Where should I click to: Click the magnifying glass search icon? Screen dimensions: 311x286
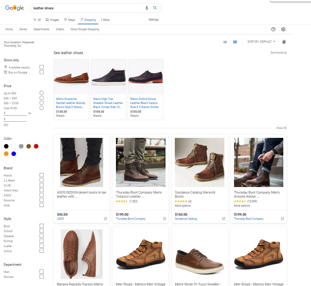[x=155, y=8]
